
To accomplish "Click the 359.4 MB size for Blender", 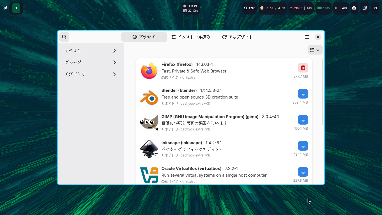I will pos(300,102).
